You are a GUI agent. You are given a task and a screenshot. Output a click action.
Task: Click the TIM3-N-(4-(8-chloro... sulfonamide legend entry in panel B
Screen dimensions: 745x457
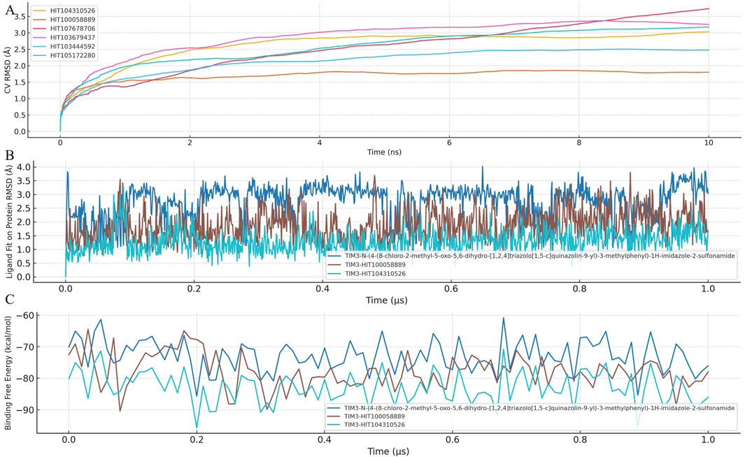(x=530, y=256)
